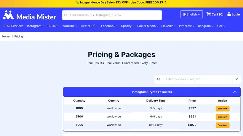The height and width of the screenshot is (136, 243).
Task: Clear the filter with the X icon
Action: click(x=236, y=79)
